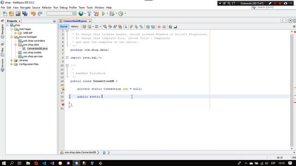Select the ConnectionDB.java editor tab

coord(75,21)
